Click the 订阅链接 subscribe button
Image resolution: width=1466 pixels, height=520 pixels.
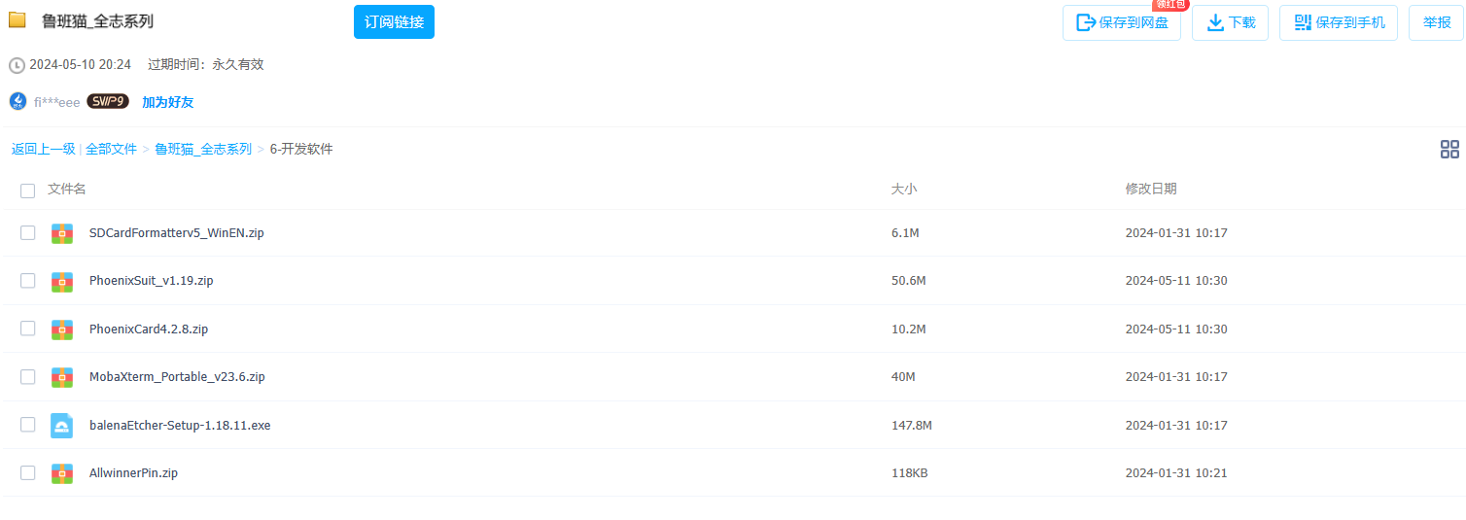(x=394, y=21)
